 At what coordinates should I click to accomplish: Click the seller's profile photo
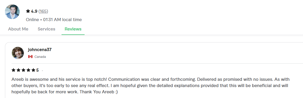pyautogui.click(x=12, y=12)
